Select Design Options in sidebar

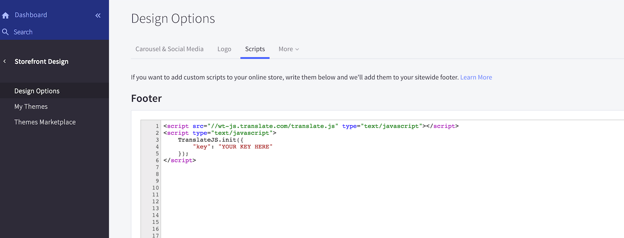37,91
